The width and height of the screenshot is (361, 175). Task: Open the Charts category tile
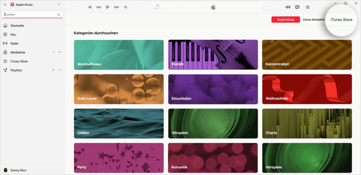pyautogui.click(x=307, y=124)
